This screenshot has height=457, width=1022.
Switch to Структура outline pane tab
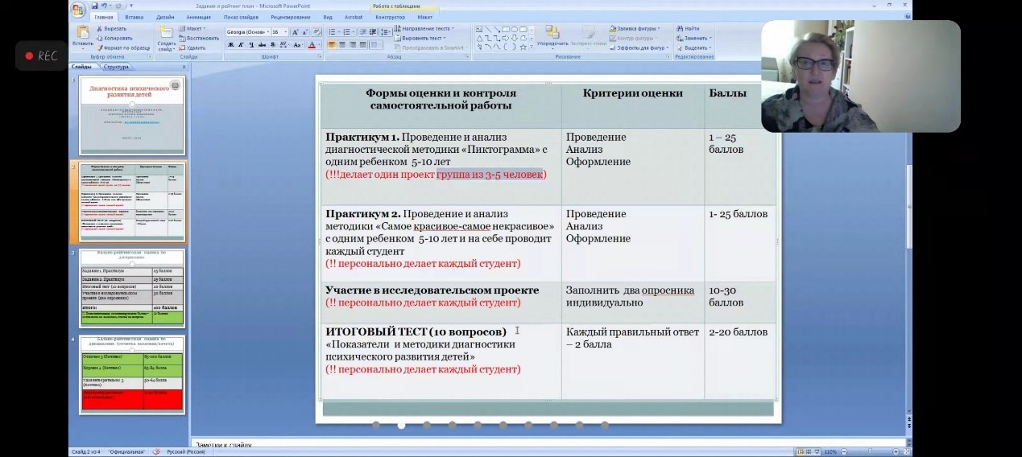pos(115,67)
